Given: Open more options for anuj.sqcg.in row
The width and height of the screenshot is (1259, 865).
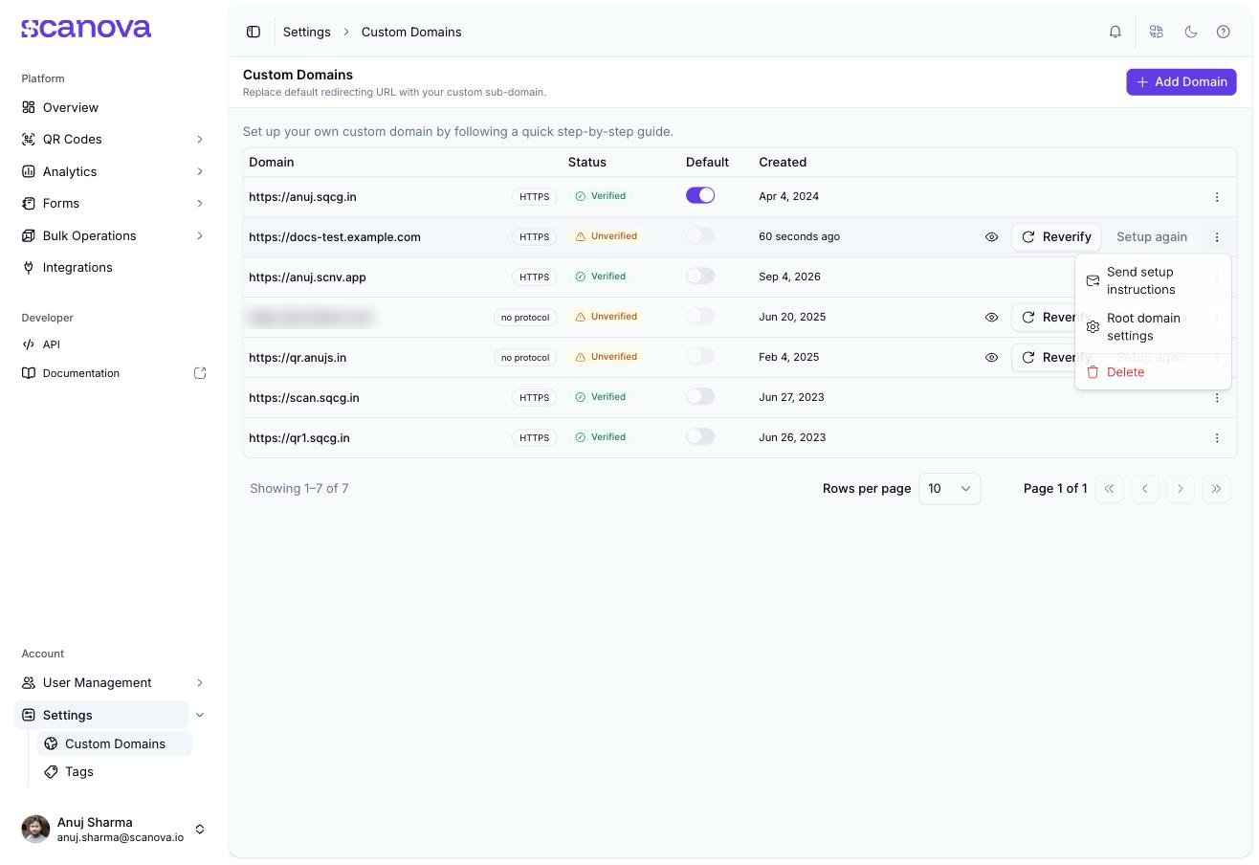Looking at the screenshot, I should pyautogui.click(x=1217, y=197).
